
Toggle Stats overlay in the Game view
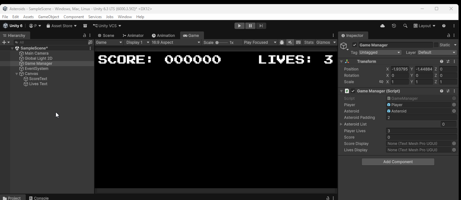[x=309, y=42]
